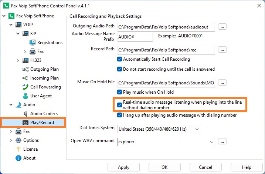Screen dimensions: 265x174
Task: Click the SIP node icon
Action: pyautogui.click(x=26, y=34)
